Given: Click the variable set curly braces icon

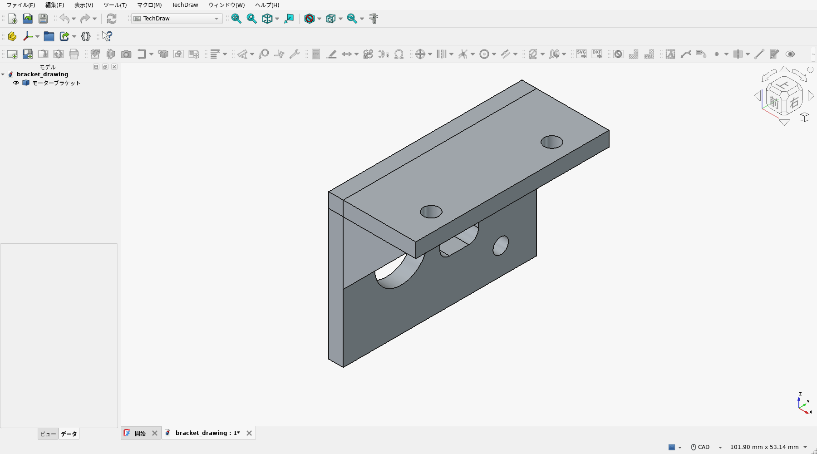Looking at the screenshot, I should point(86,36).
